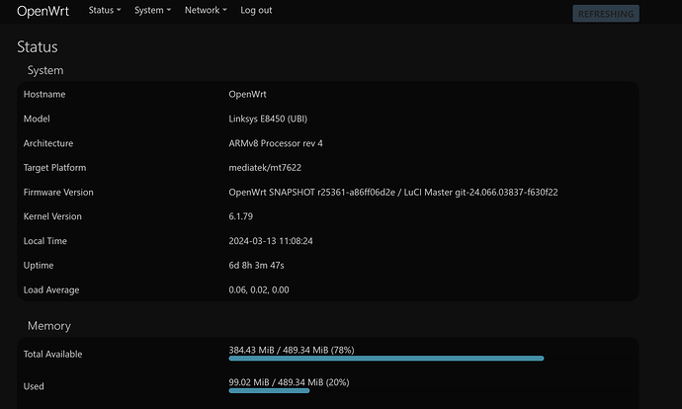The image size is (682, 409).
Task: Open the Status dropdown menu
Action: tap(105, 10)
